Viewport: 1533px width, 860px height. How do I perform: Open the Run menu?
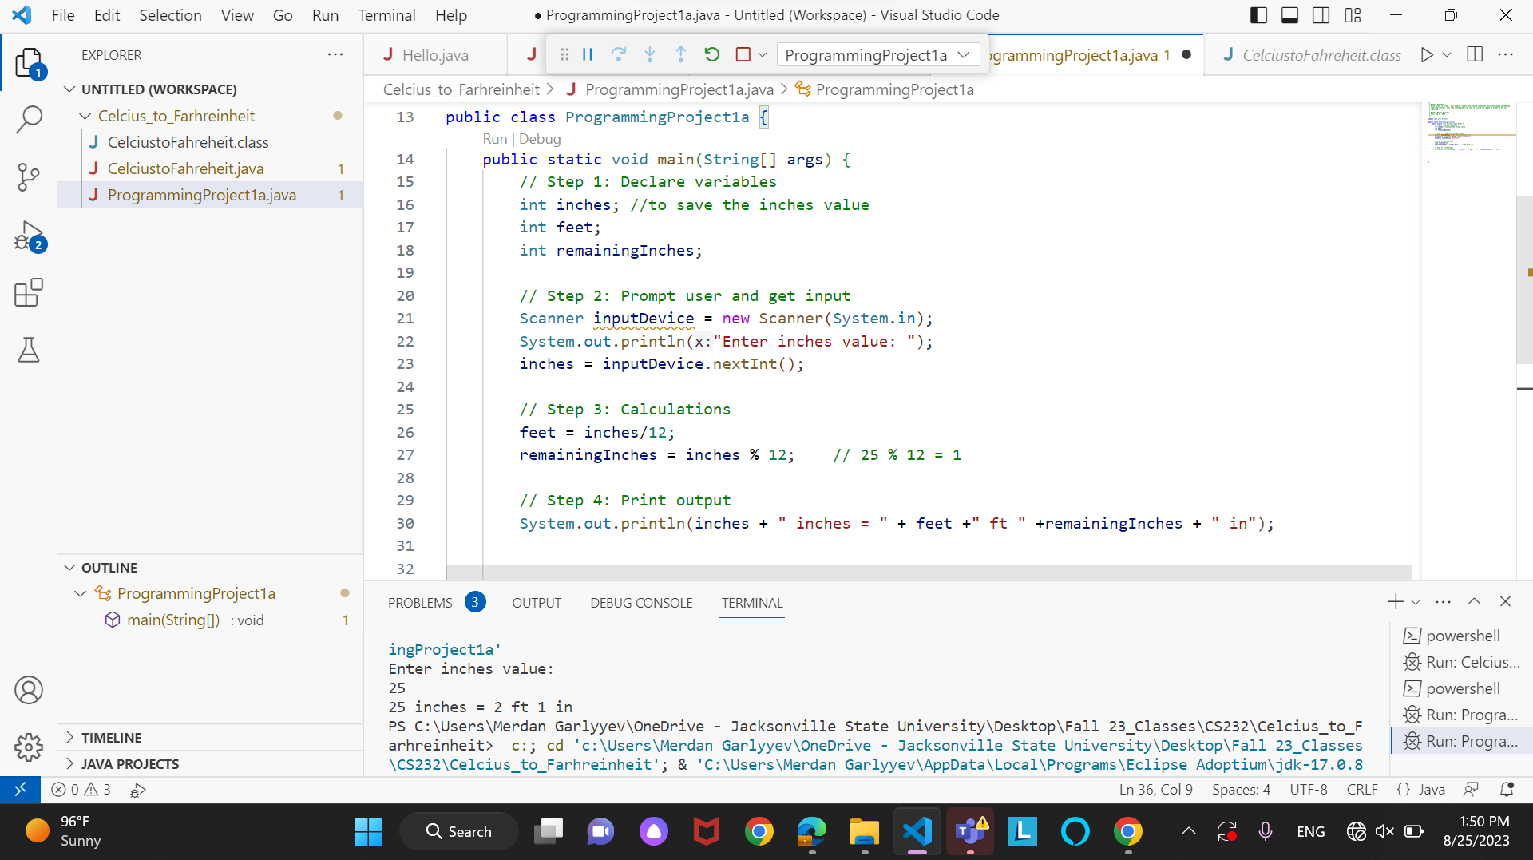(x=324, y=14)
